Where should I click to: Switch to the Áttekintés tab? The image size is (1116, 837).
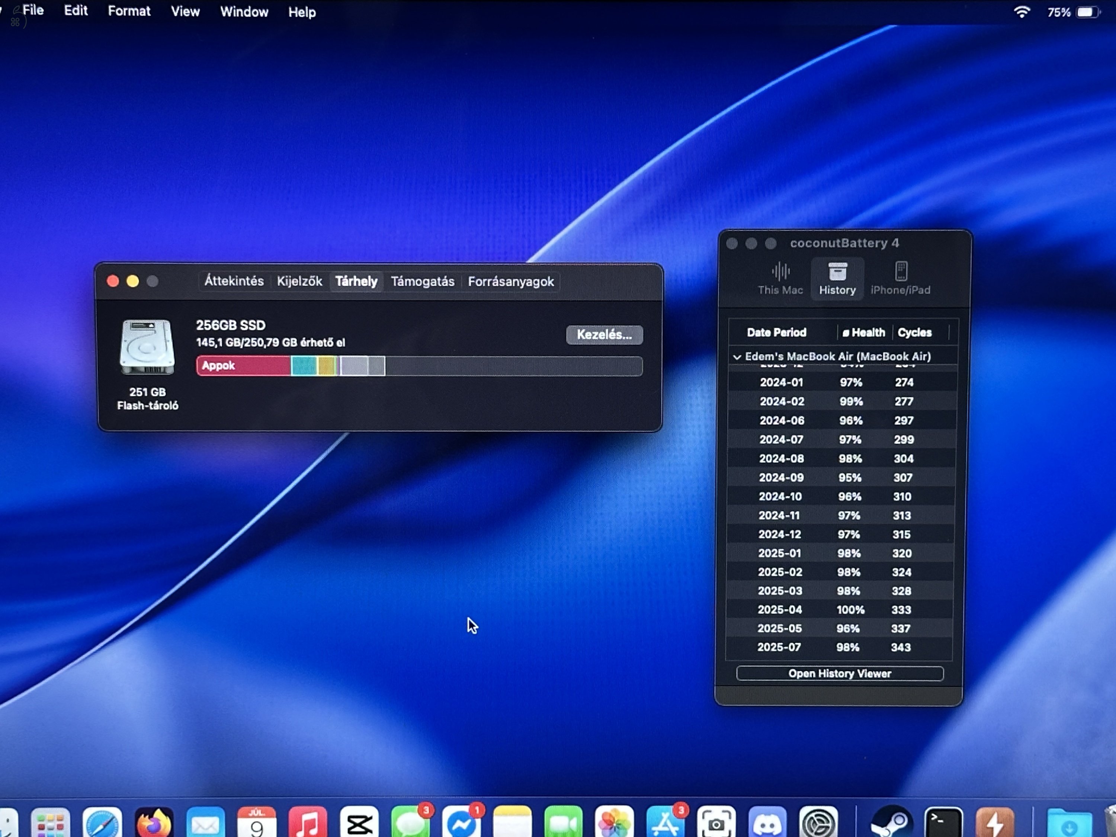(234, 281)
